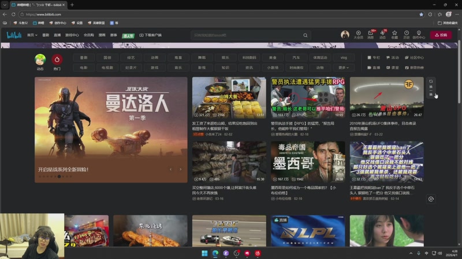The width and height of the screenshot is (462, 259).
Task: Click the bilibili logo in header
Action: 14,35
